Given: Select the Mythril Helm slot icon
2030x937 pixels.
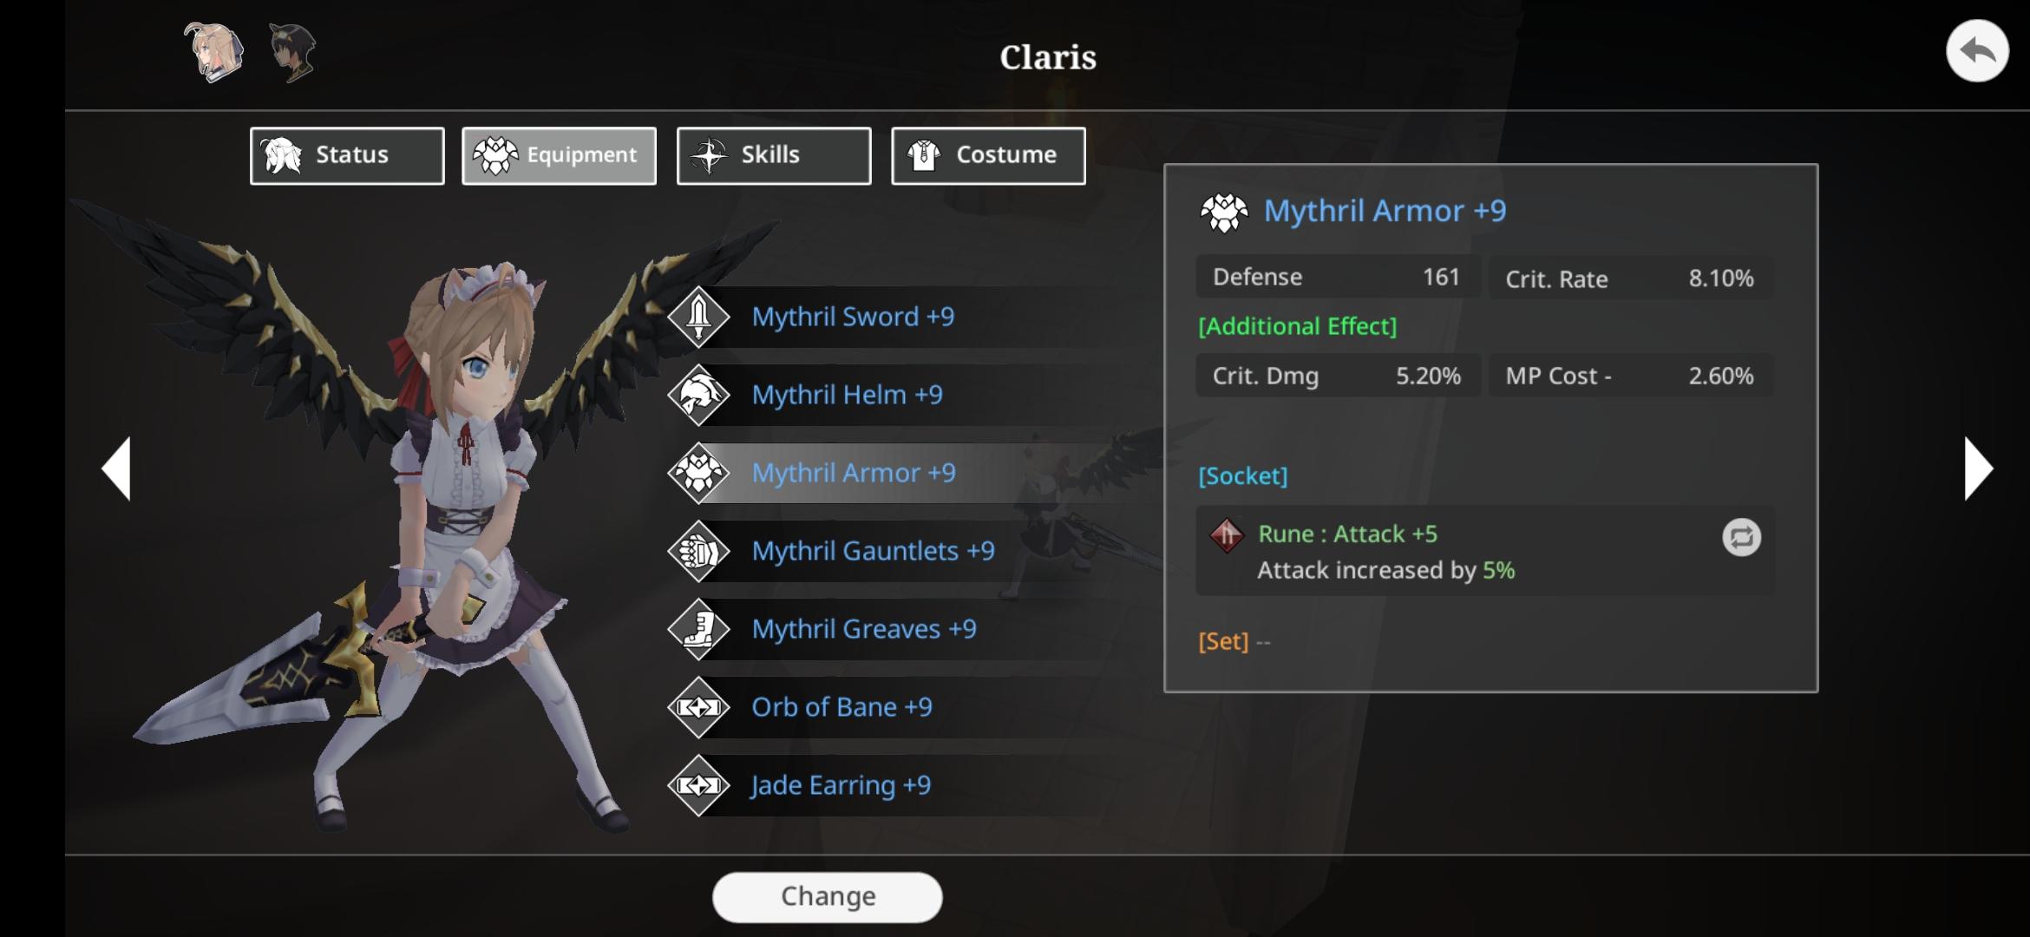Looking at the screenshot, I should point(698,395).
